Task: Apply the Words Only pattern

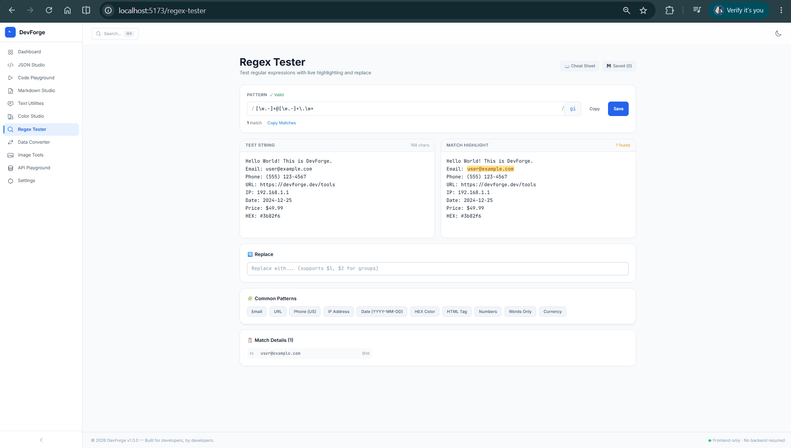Action: [520, 312]
